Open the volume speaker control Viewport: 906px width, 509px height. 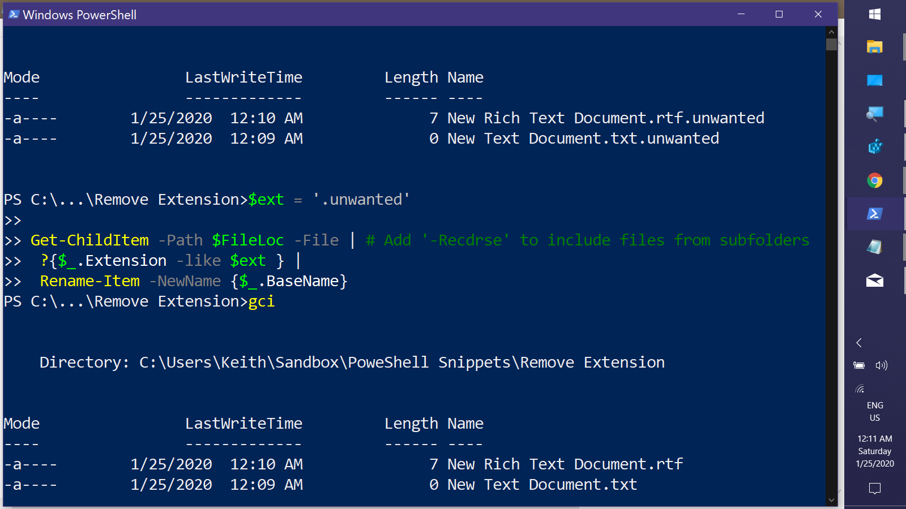[x=882, y=365]
